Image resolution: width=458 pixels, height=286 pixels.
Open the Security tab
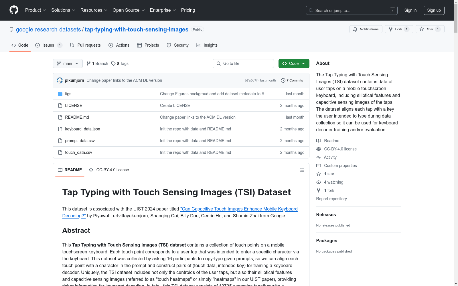pyautogui.click(x=177, y=45)
